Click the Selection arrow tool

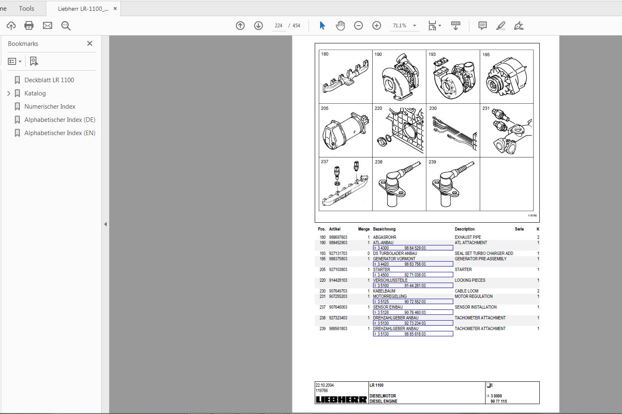(322, 25)
